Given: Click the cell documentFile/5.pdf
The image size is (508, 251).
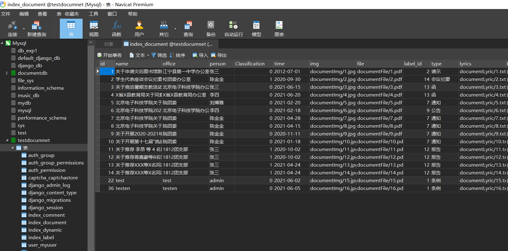Looking at the screenshot, I should tap(380, 102).
